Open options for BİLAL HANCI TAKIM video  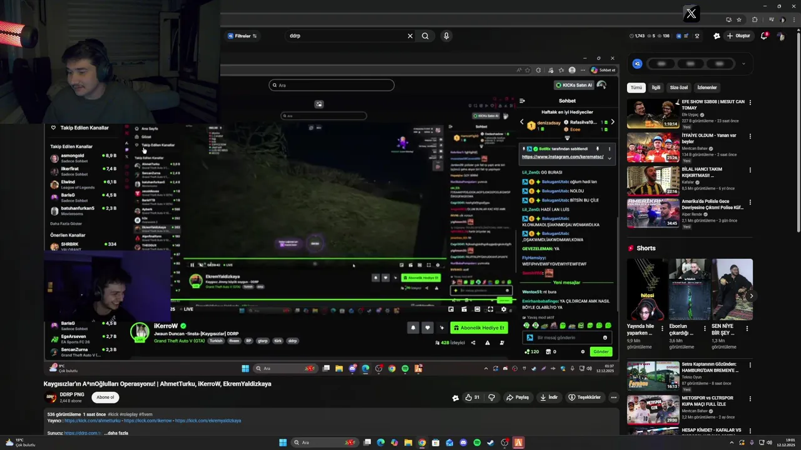click(750, 170)
